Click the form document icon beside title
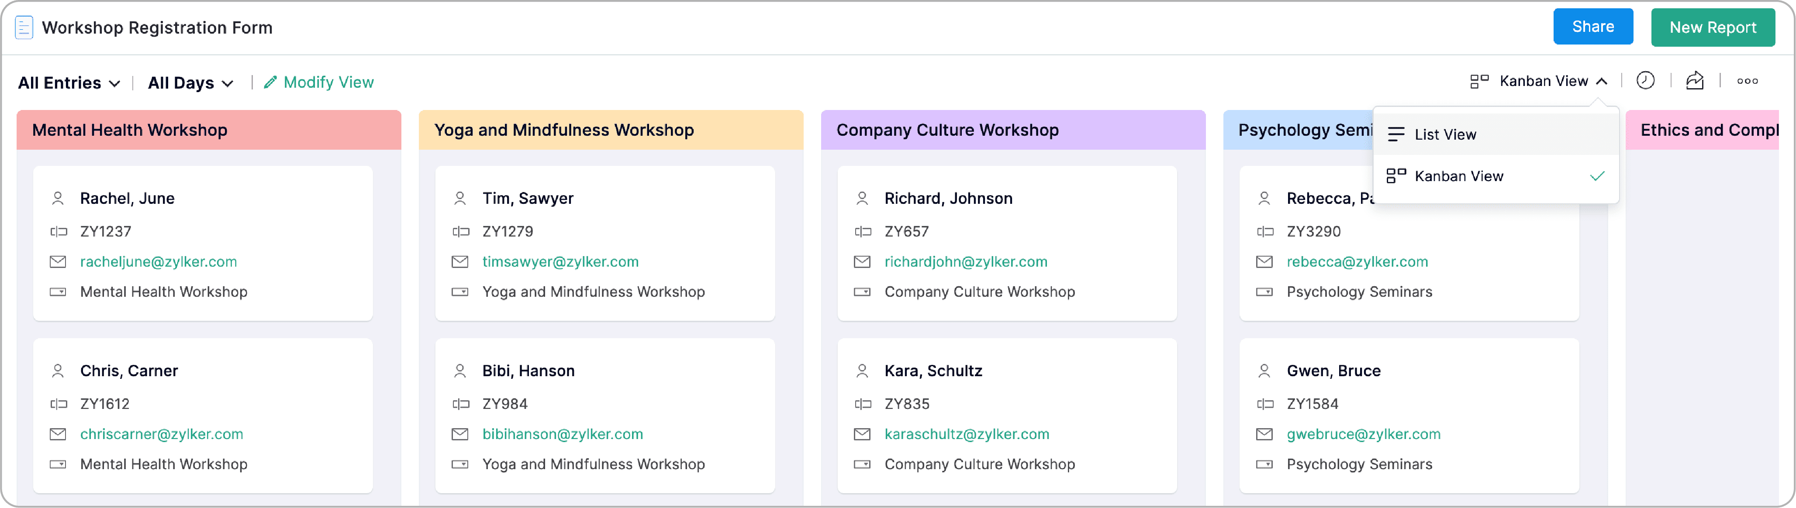Screen dimensions: 1796x508 [24, 28]
